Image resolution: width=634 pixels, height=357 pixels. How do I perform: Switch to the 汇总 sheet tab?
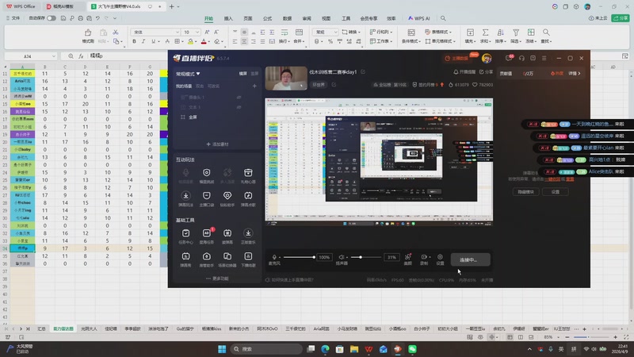(x=42, y=328)
